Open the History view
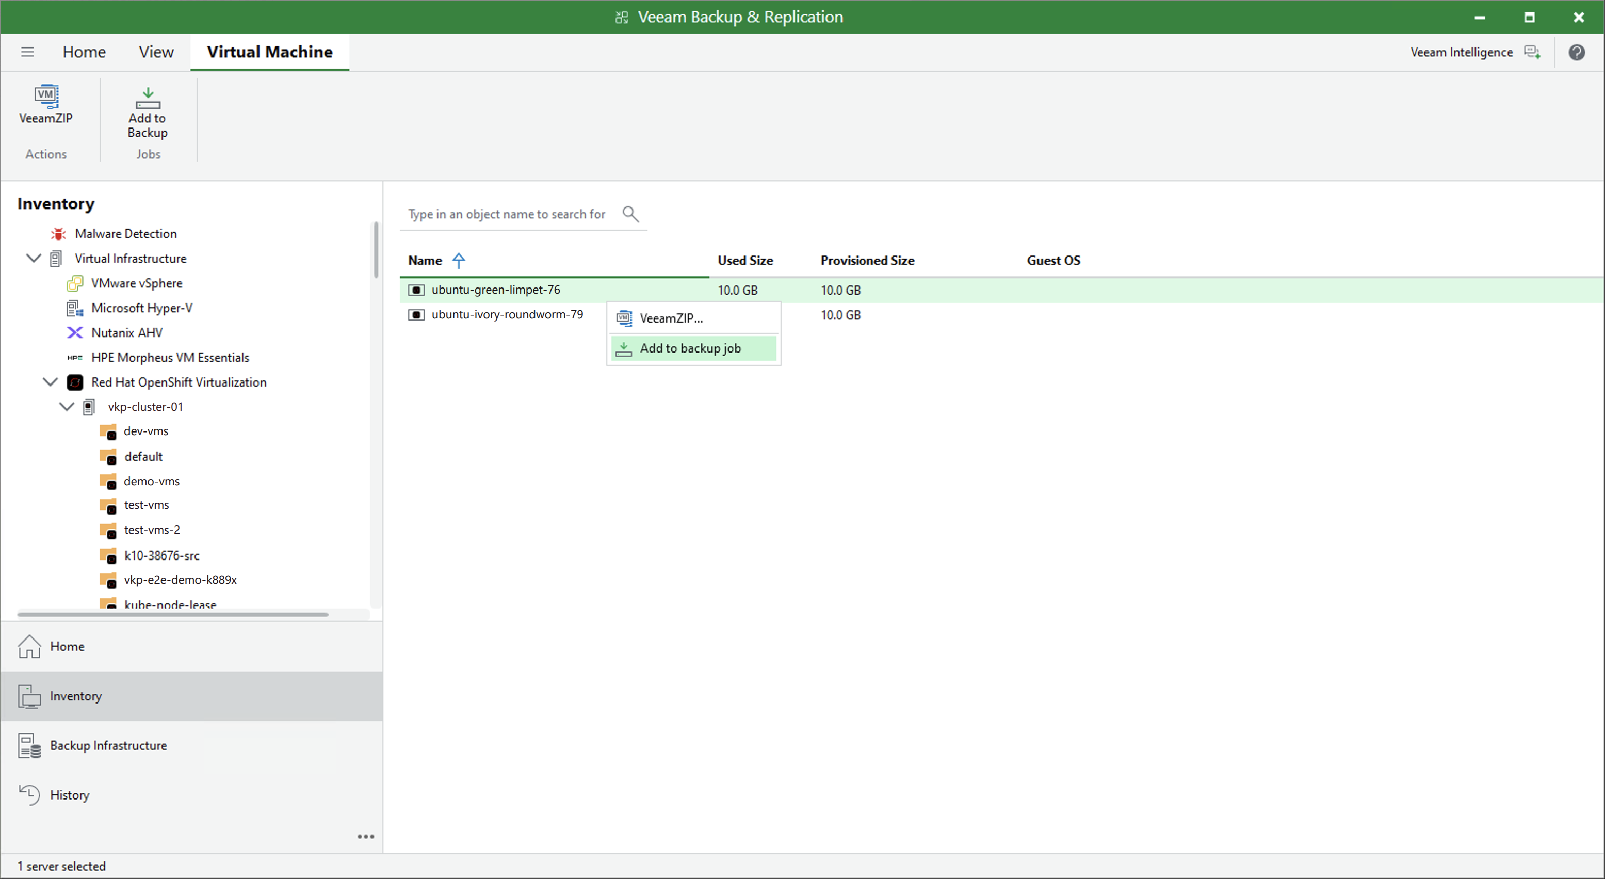Screen dimensions: 1605x879 coord(192,795)
